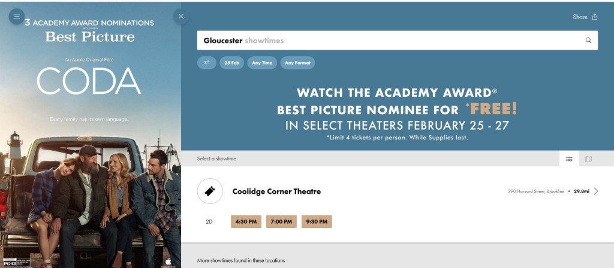Viewport: 614px width, 268px height.
Task: Select the 9:30 PM showtime
Action: click(x=317, y=221)
